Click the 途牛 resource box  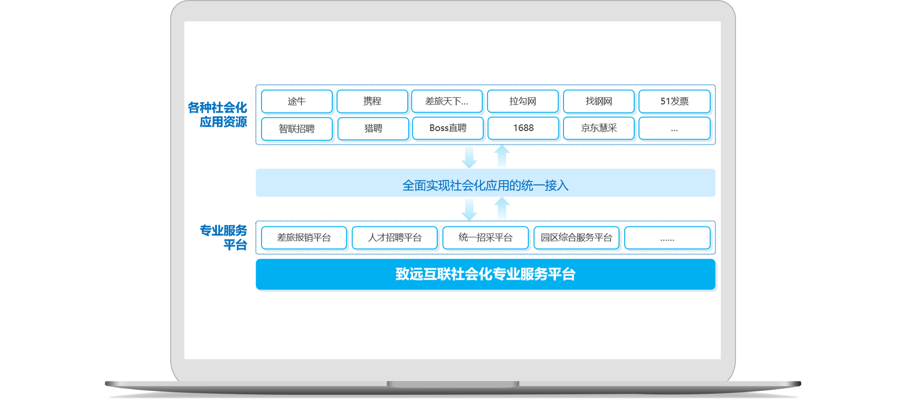click(297, 101)
